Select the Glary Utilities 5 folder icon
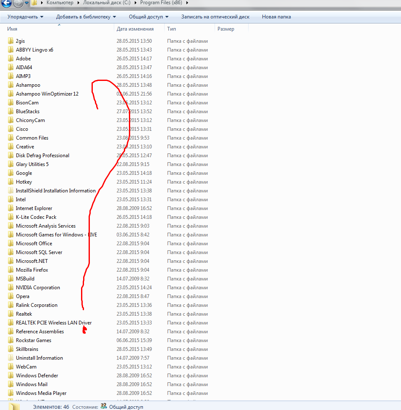The image size is (401, 410). pos(10,164)
